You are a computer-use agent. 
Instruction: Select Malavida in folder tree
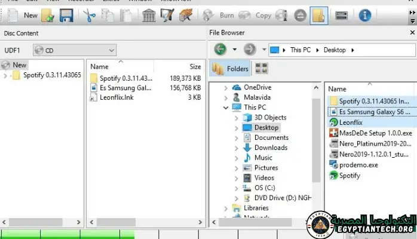tap(257, 97)
